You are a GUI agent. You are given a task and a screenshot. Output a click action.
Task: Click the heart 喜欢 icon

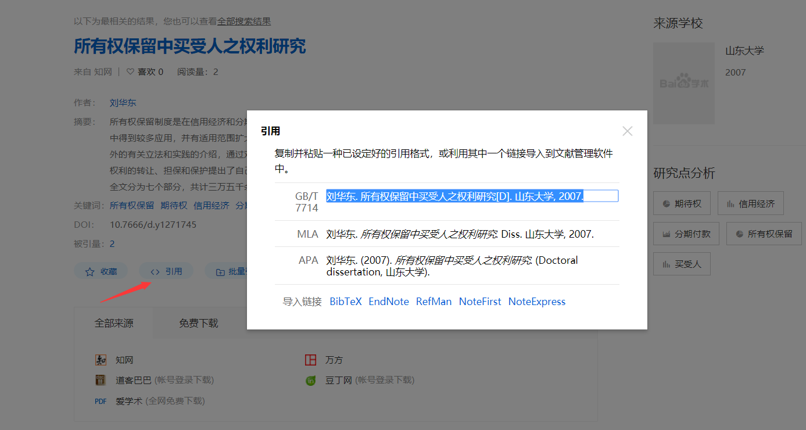(x=130, y=72)
